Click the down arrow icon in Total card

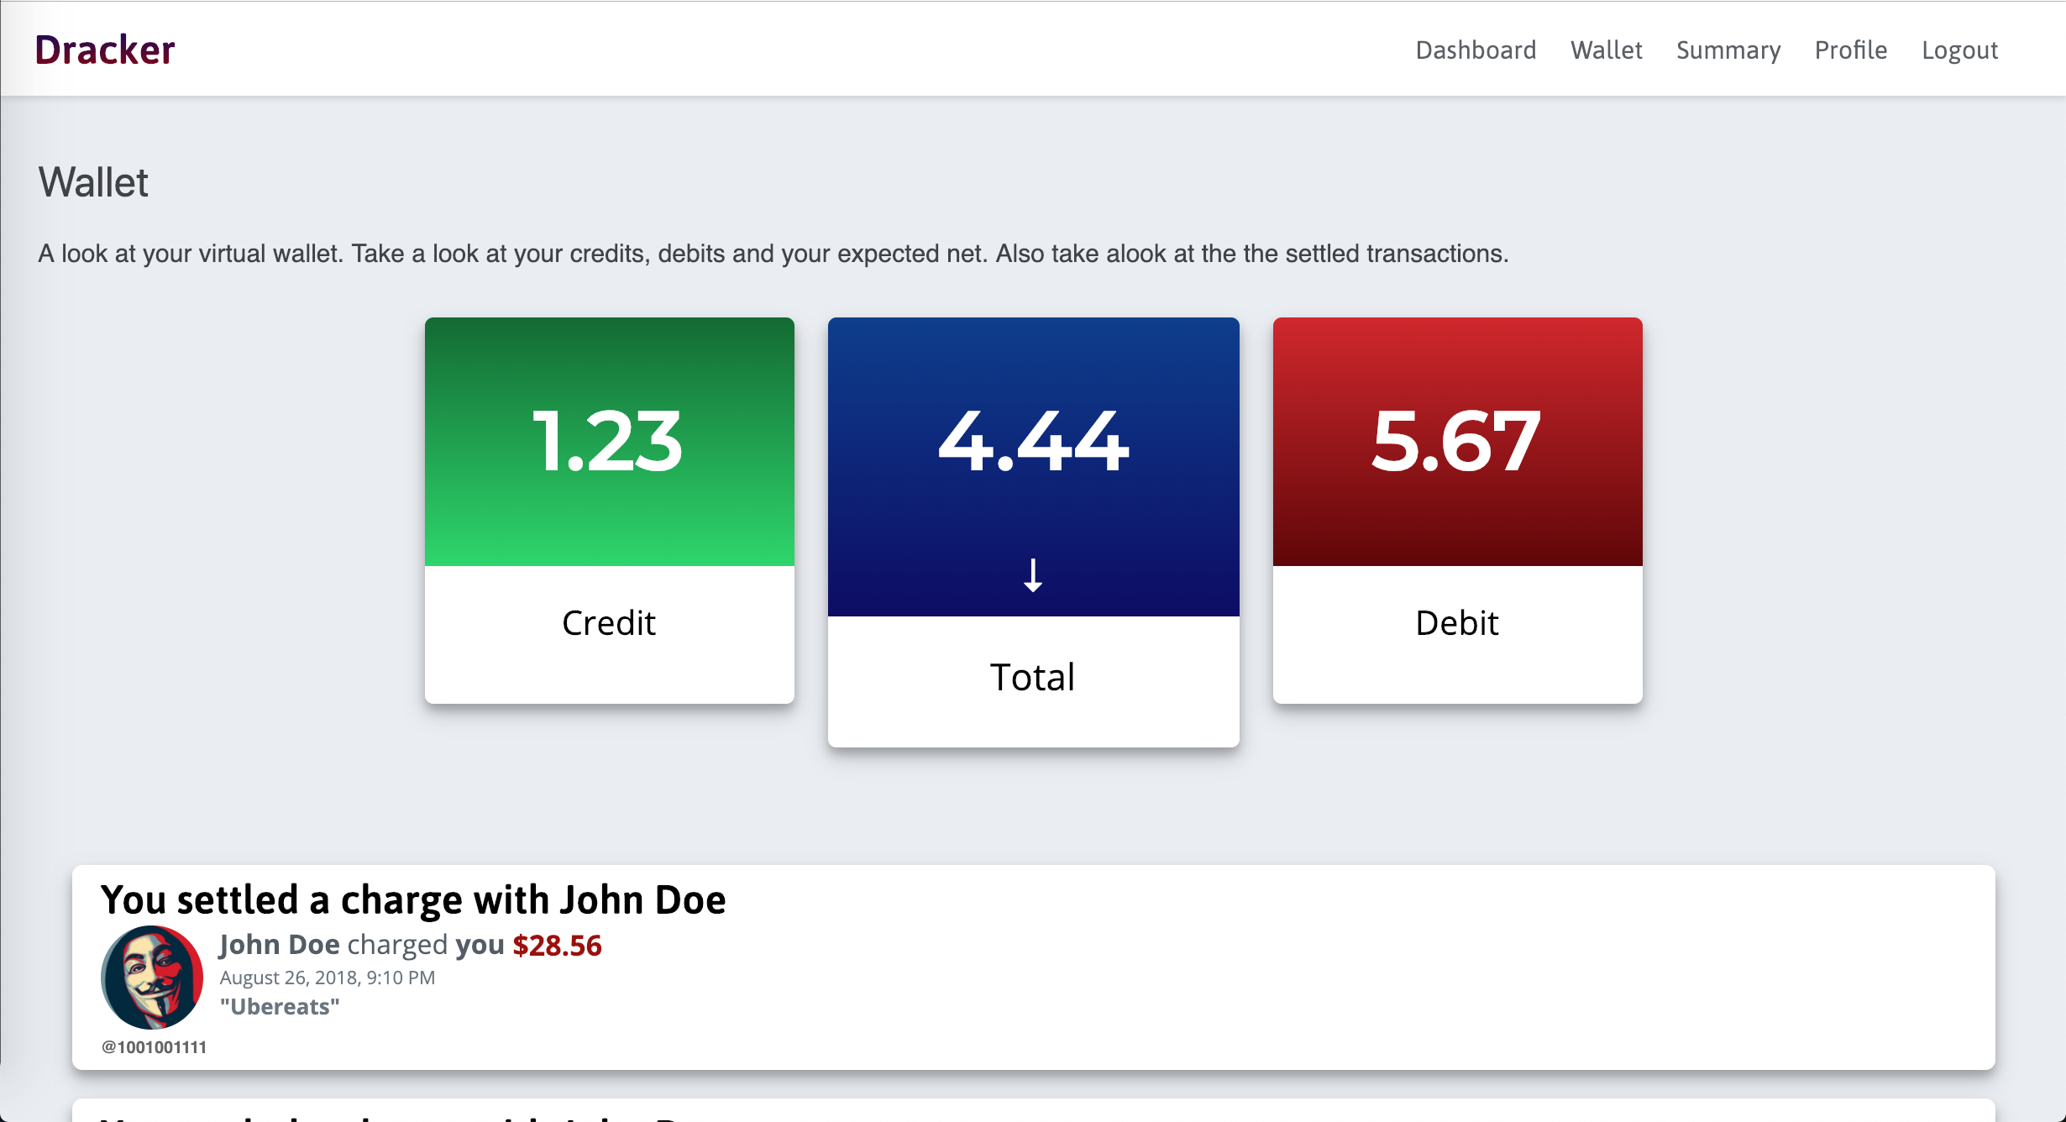click(1033, 576)
